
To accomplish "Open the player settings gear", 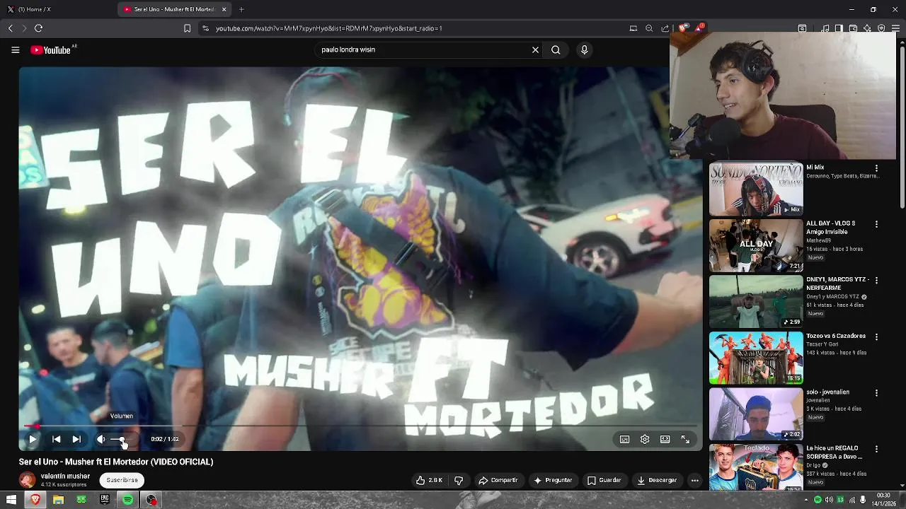I will tap(645, 439).
